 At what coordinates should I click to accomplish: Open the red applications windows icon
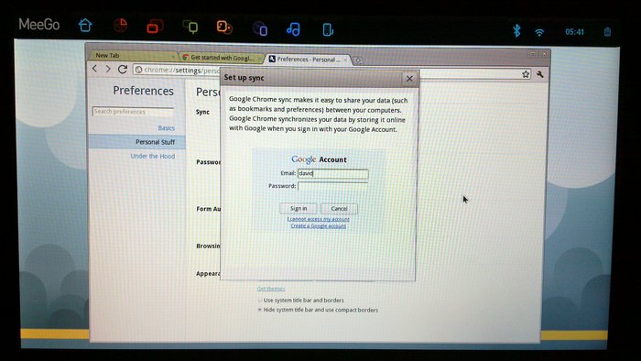coord(155,27)
